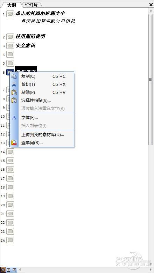Click the Copy icon in context menu
The height and width of the screenshot is (273, 154).
click(x=14, y=76)
